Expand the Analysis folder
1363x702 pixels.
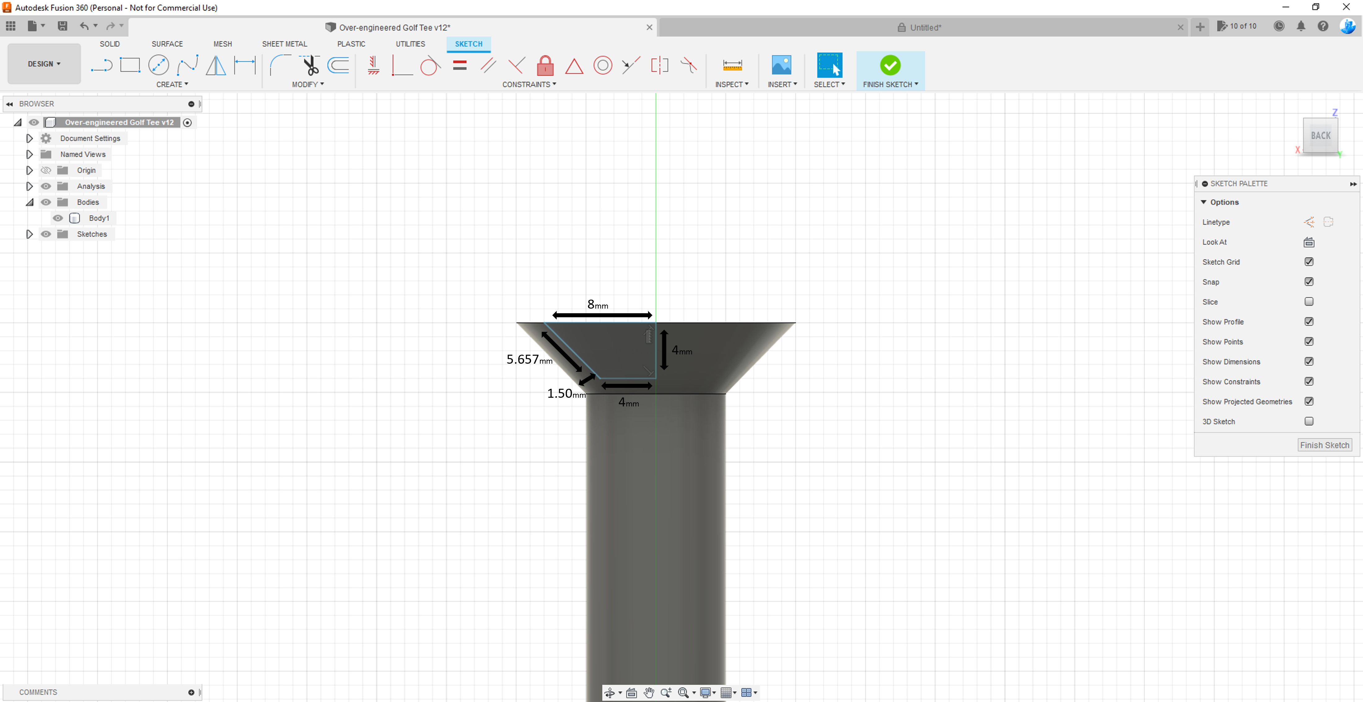29,186
